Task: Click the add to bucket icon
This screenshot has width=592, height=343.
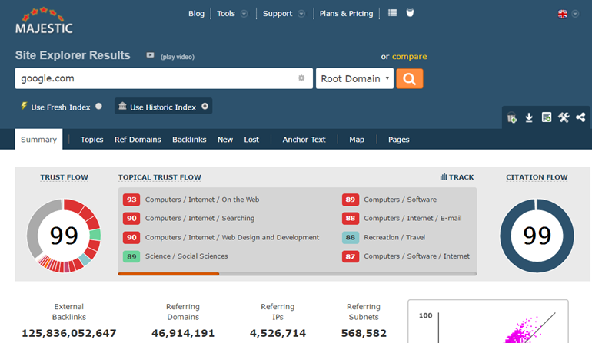Action: pos(512,117)
